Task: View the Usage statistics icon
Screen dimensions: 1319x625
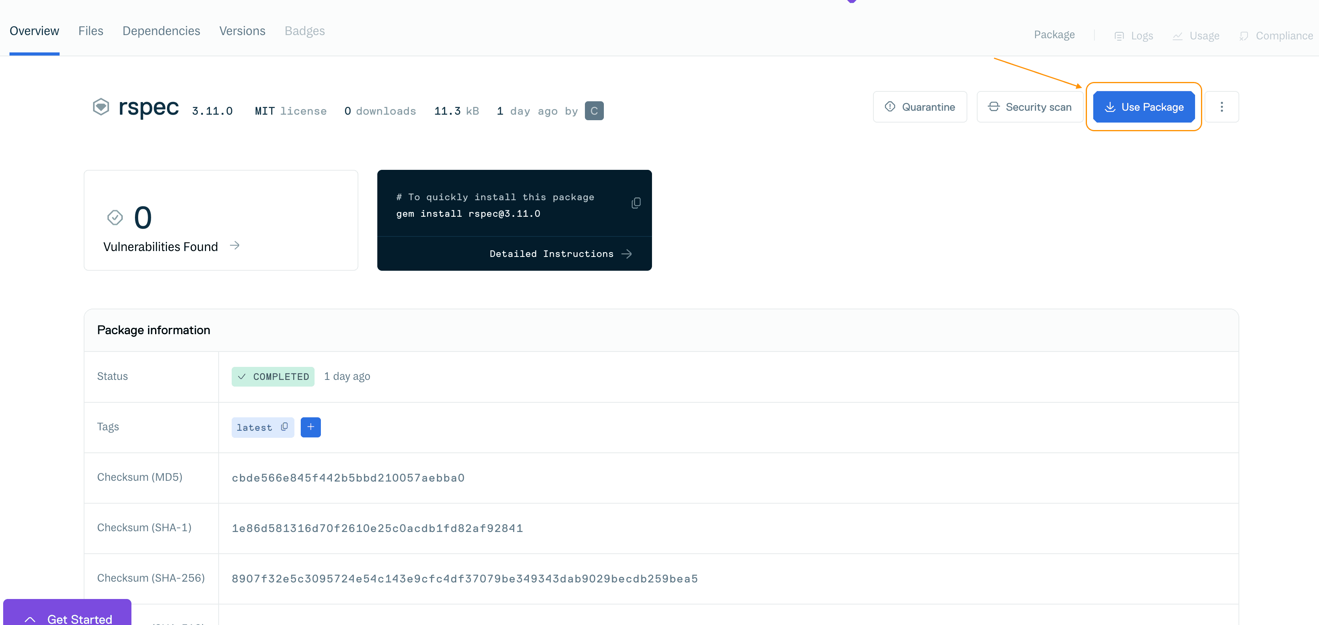Action: pyautogui.click(x=1178, y=36)
